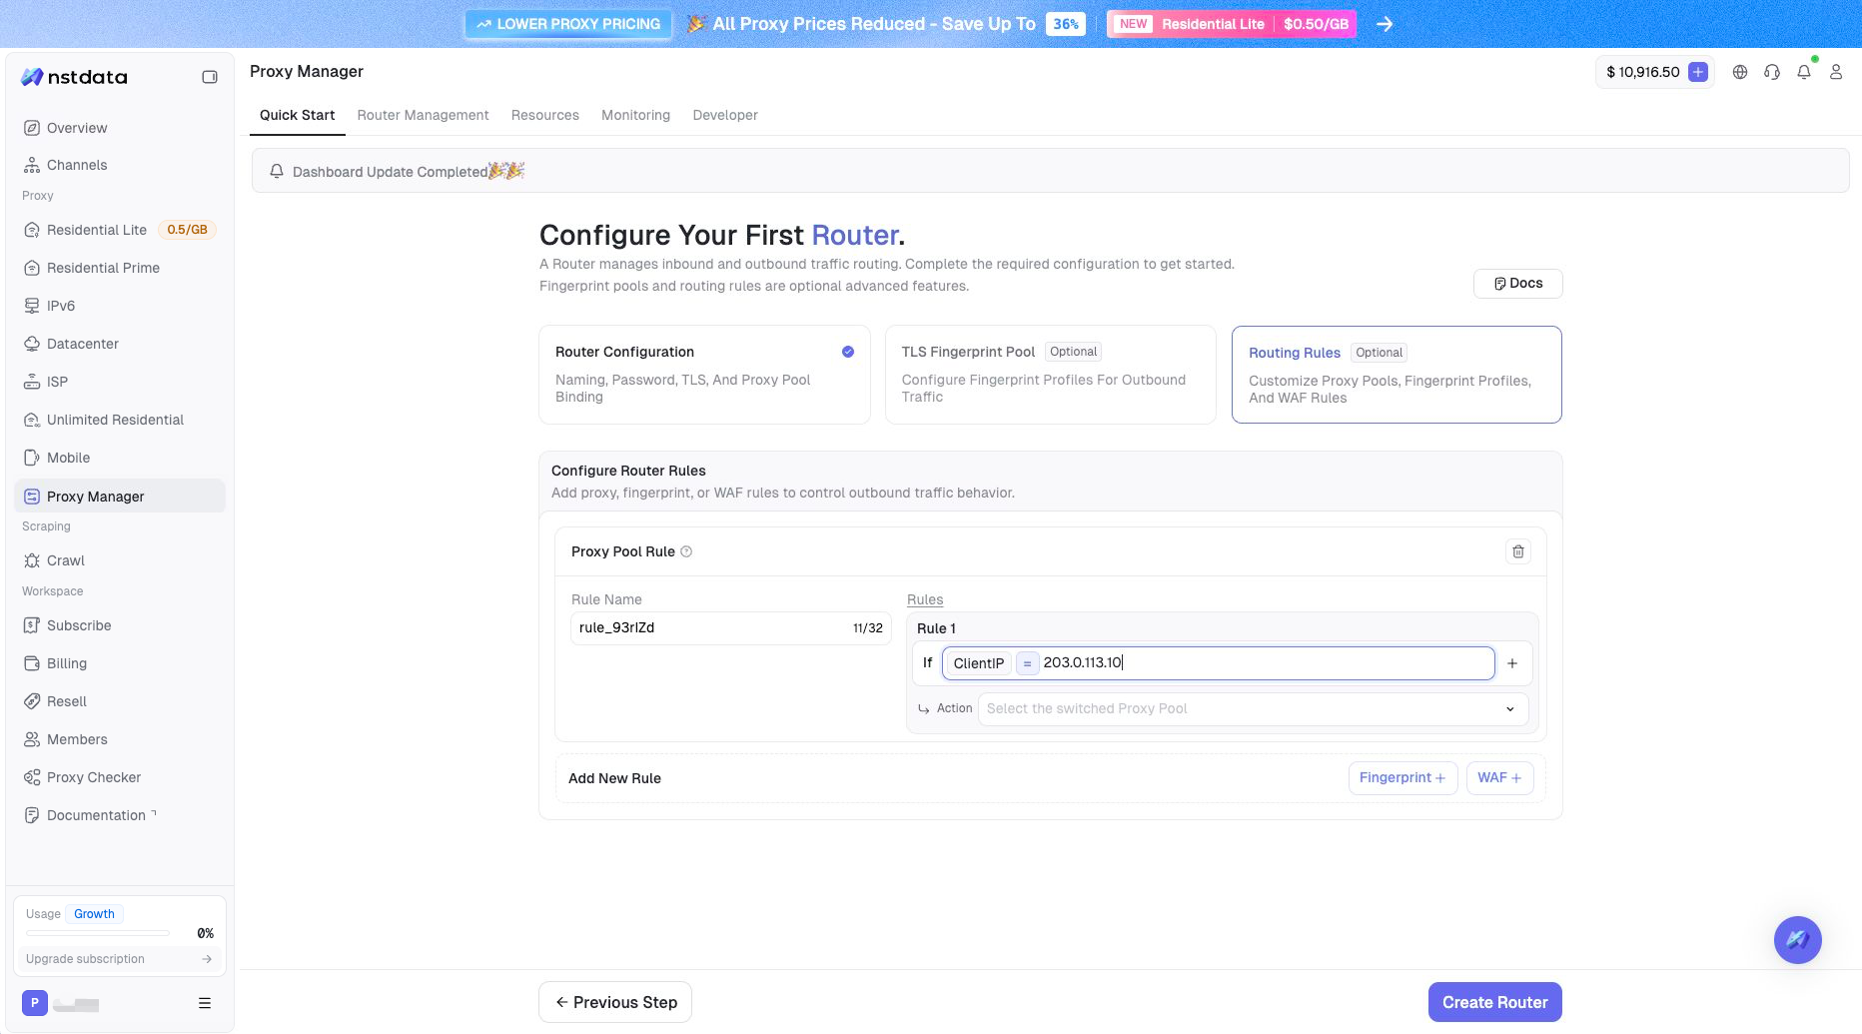Change the equals operator
The height and width of the screenshot is (1034, 1862).
tap(1027, 663)
